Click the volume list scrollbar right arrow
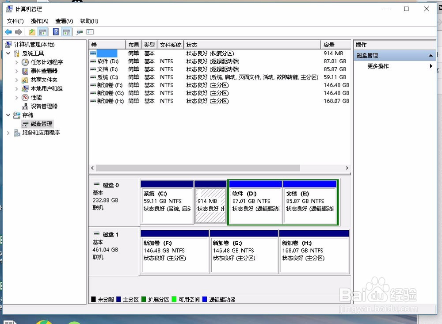The height and width of the screenshot is (324, 442). coord(347,168)
